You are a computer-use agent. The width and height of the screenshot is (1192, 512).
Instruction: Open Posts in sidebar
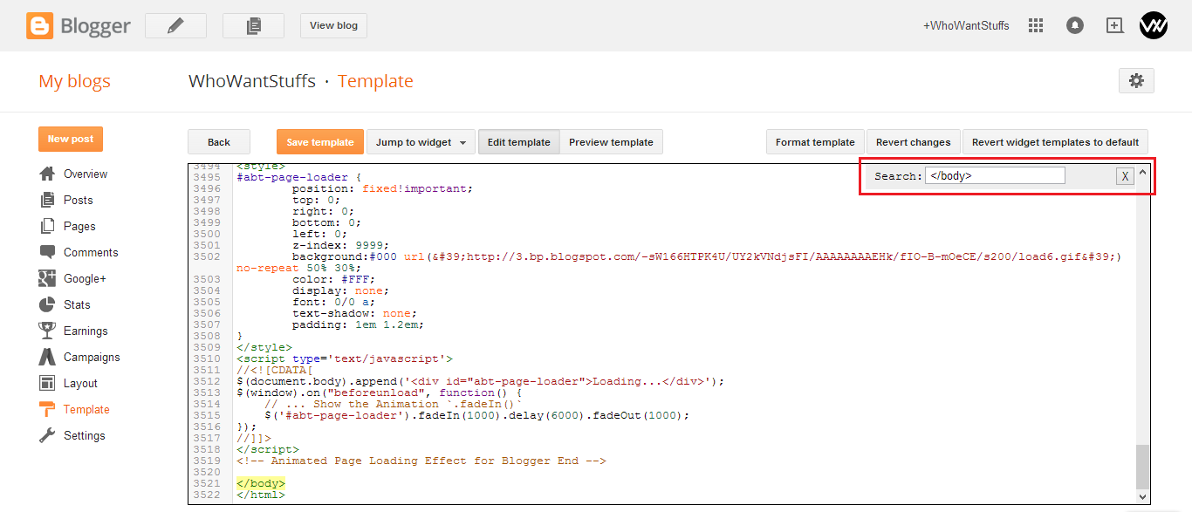tap(78, 200)
